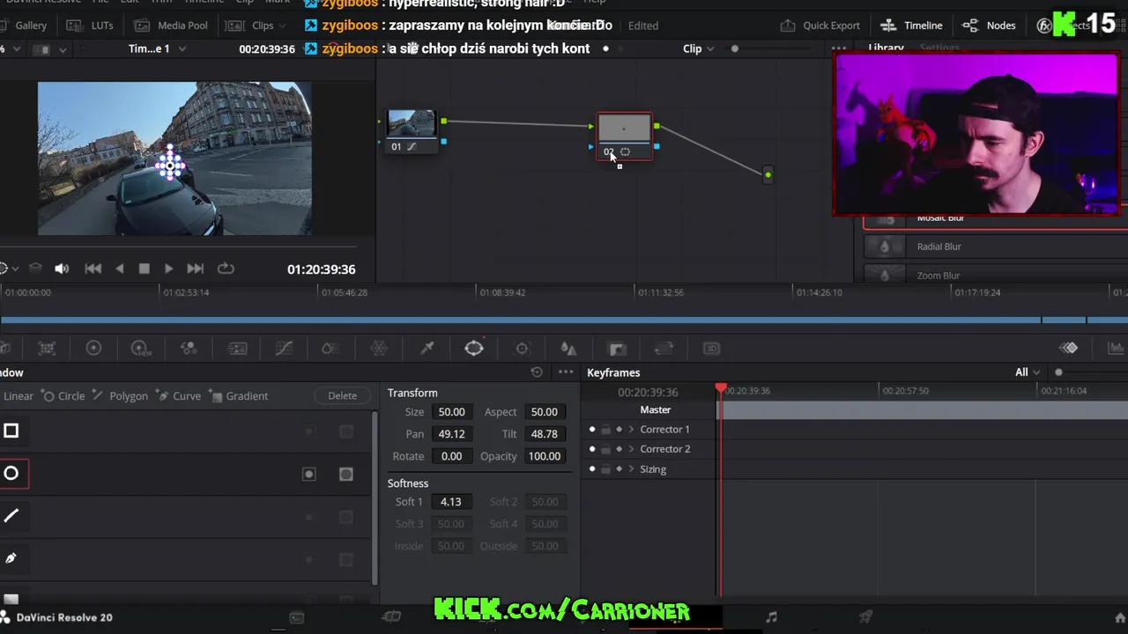Open the All keyframes filter dropdown
The height and width of the screenshot is (634, 1128).
[x=1027, y=372]
